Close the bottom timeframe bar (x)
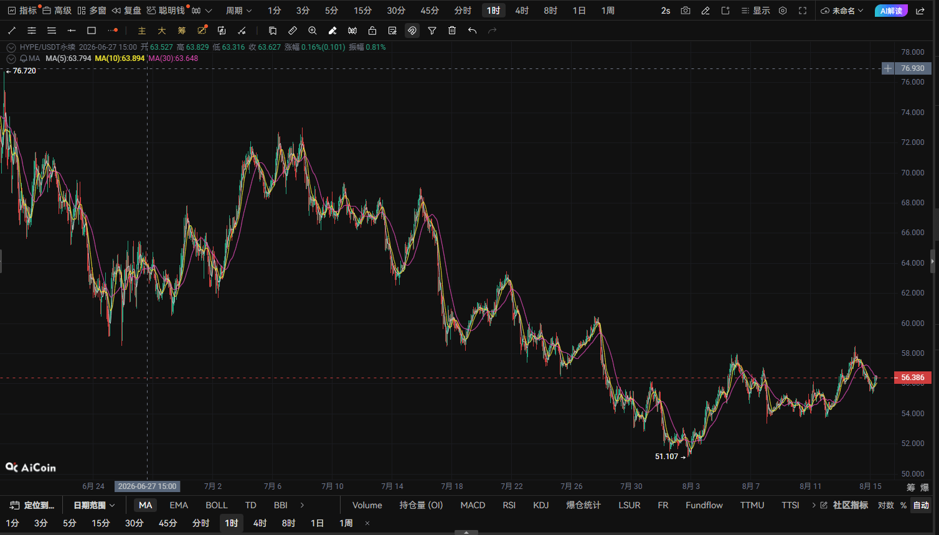 coord(367,523)
